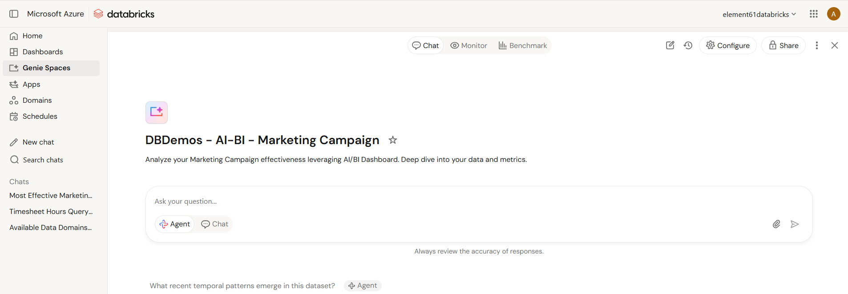Open Apps in the sidebar

pos(51,84)
